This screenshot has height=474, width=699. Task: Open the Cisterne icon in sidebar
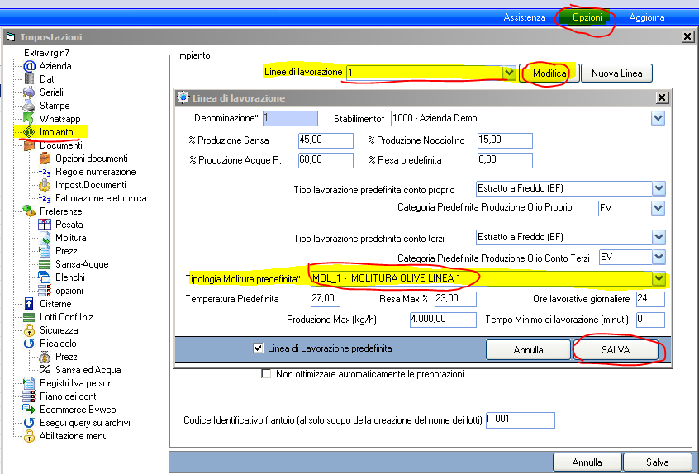coord(29,304)
